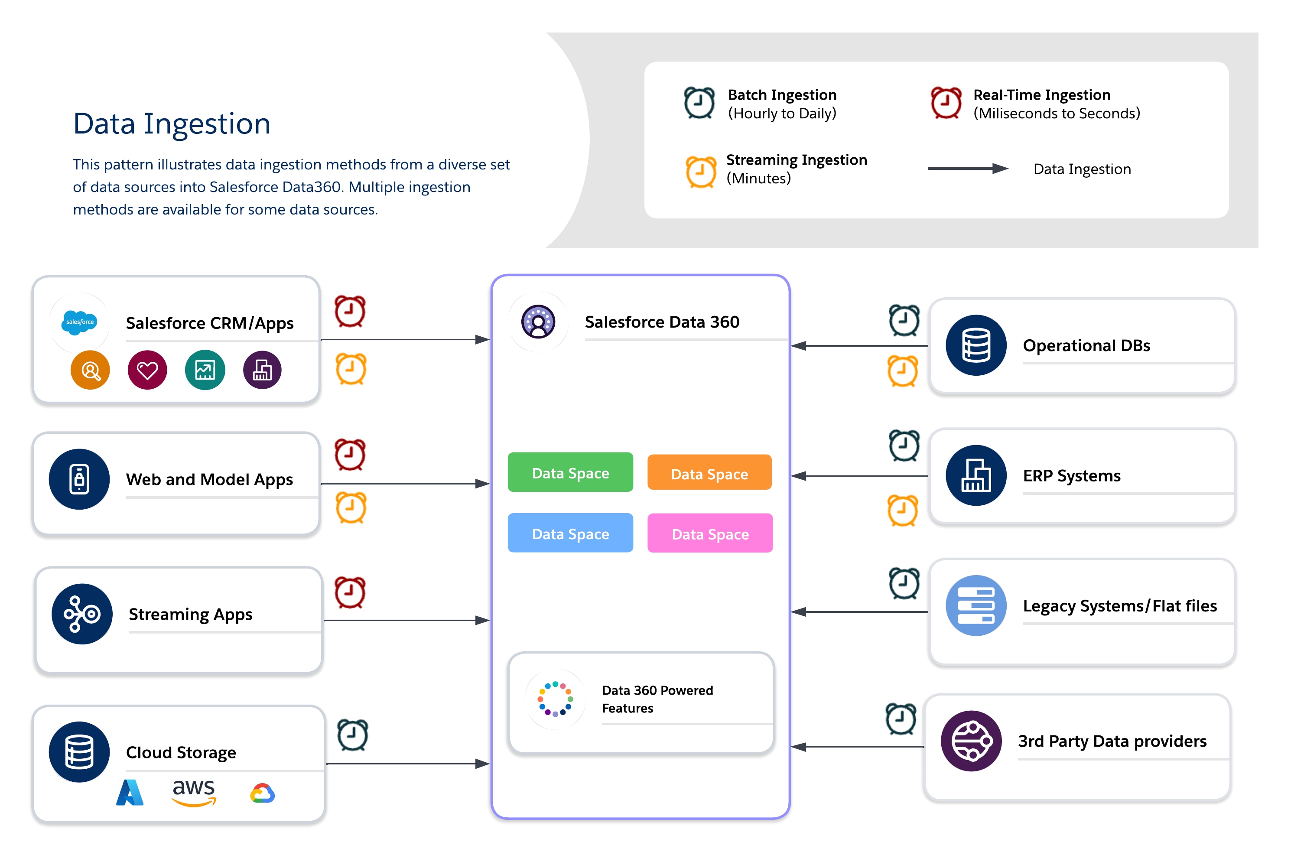Select the teal analytics chart icon
This screenshot has height=855, width=1291.
click(x=205, y=370)
